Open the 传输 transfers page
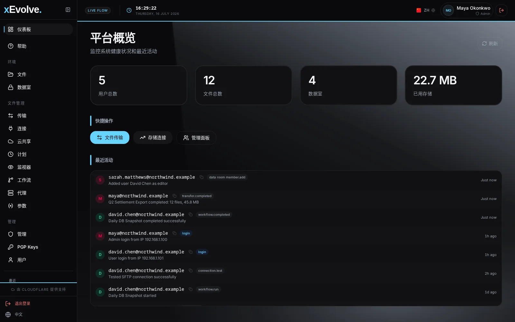Screen dimensions: 515x322 pos(38,116)
